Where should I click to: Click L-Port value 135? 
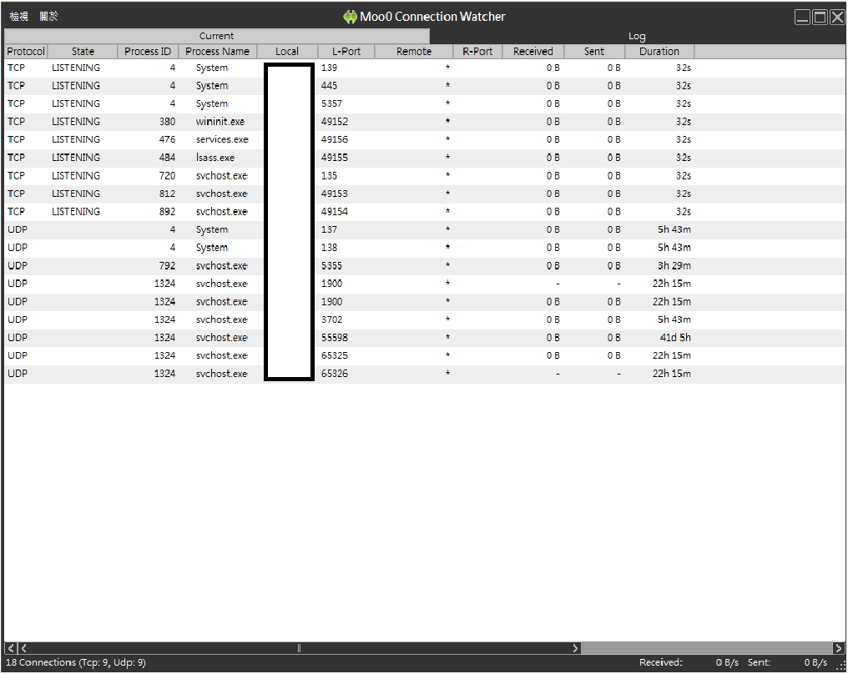[329, 176]
